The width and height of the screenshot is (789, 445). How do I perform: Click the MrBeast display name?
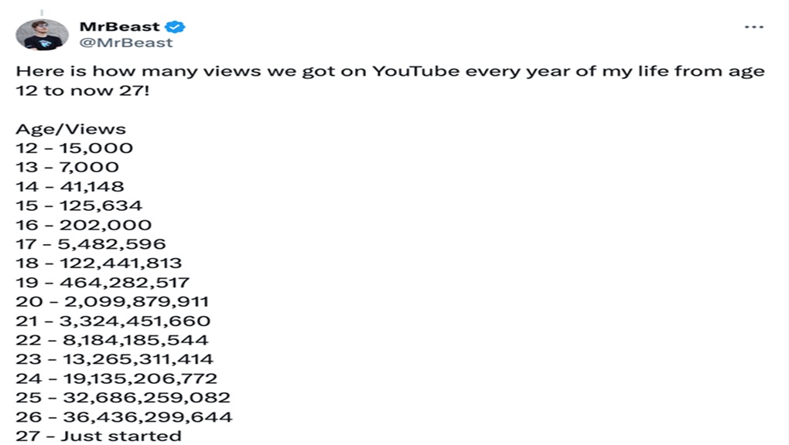click(119, 27)
